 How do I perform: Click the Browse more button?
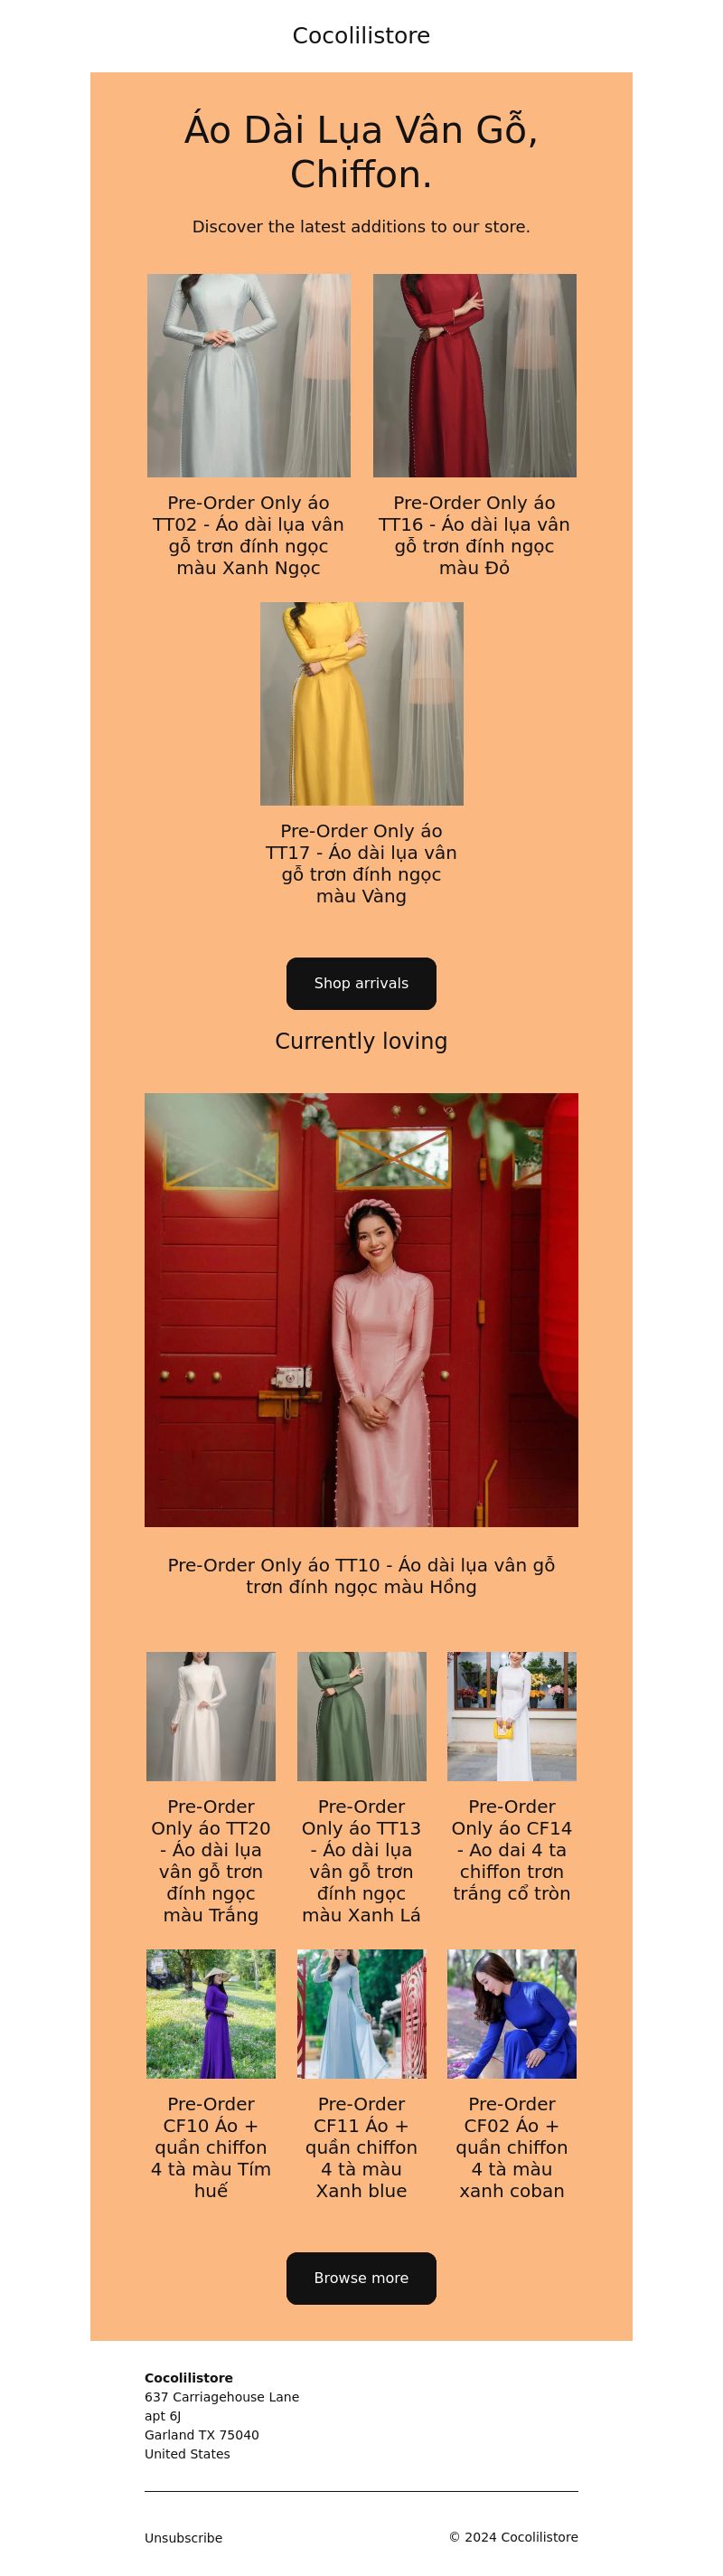361,2278
